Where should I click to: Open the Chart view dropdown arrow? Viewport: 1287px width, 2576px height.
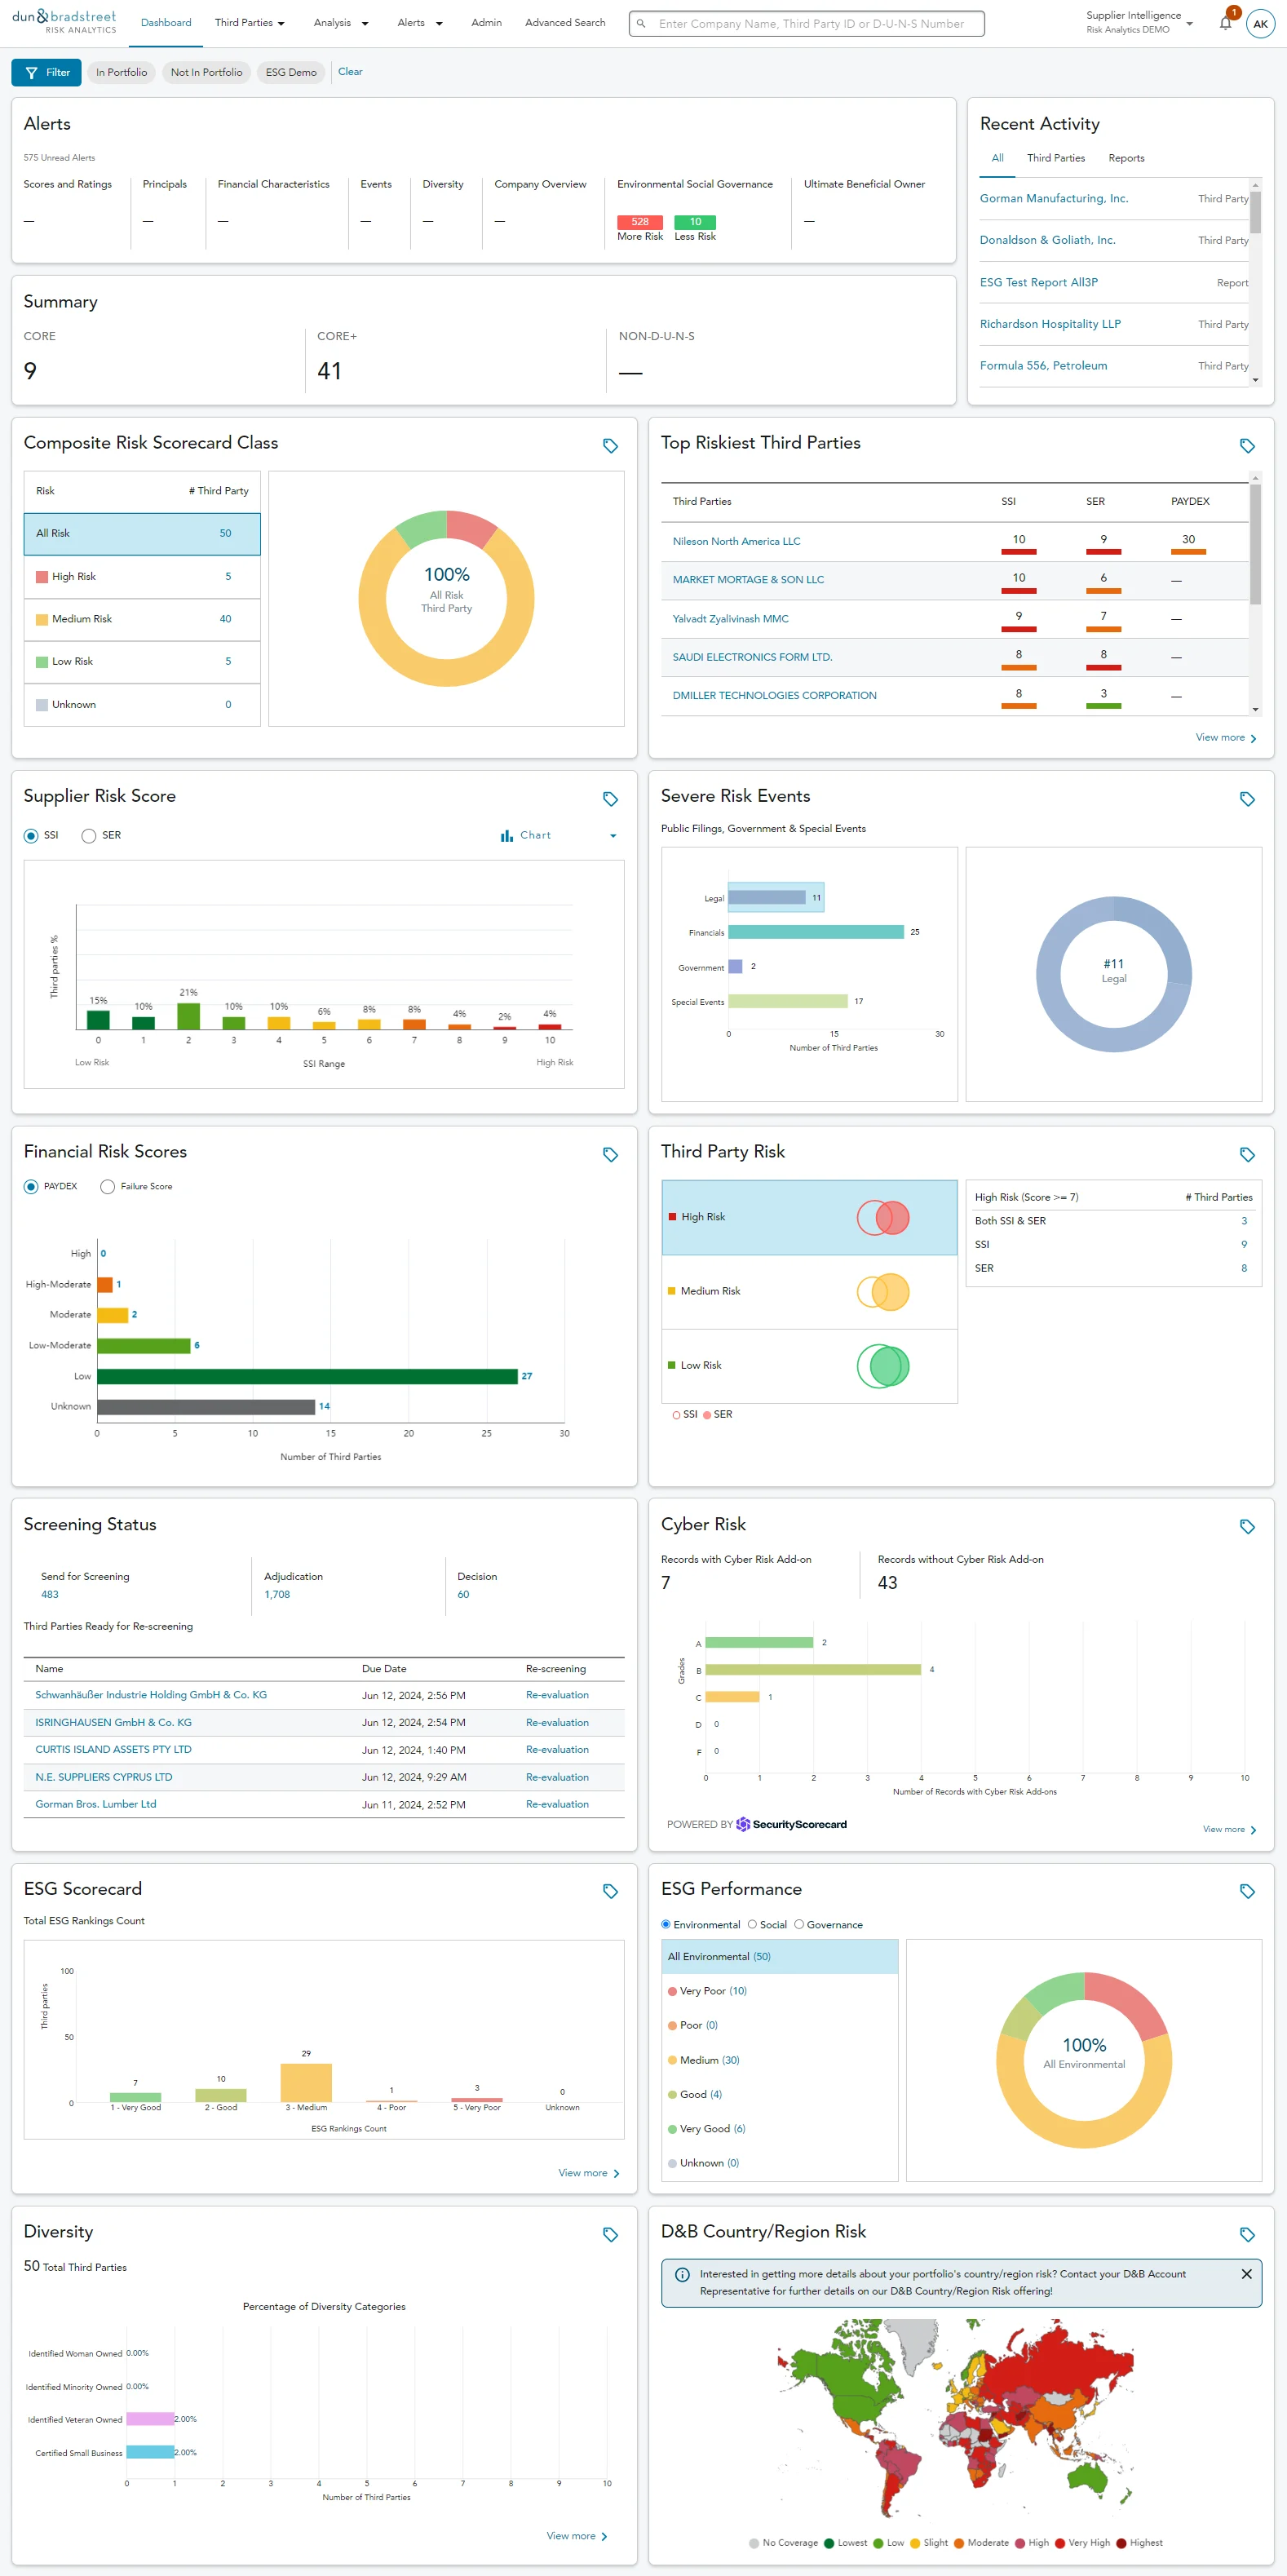[x=613, y=836]
